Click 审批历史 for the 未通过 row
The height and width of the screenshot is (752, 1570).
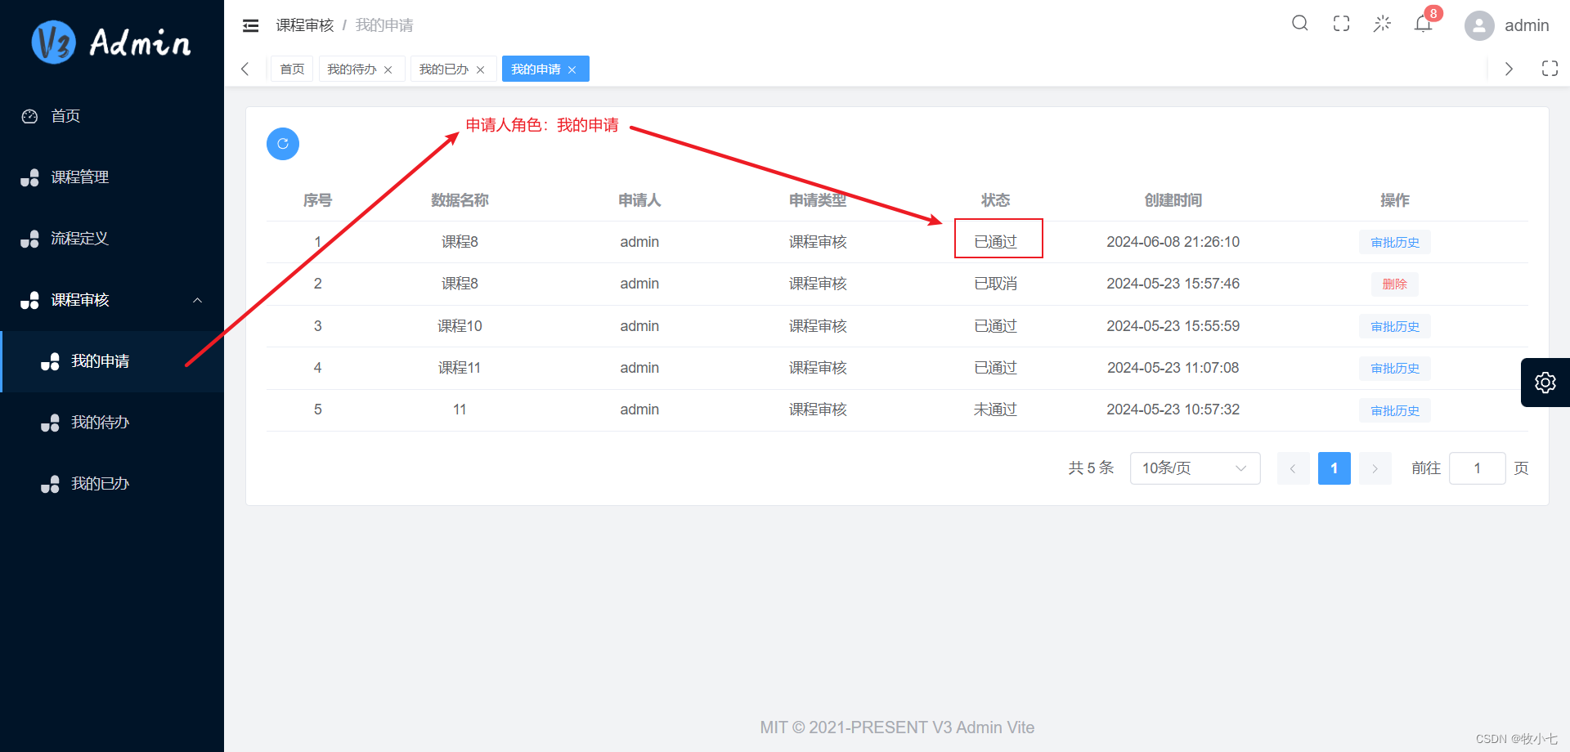pos(1395,411)
